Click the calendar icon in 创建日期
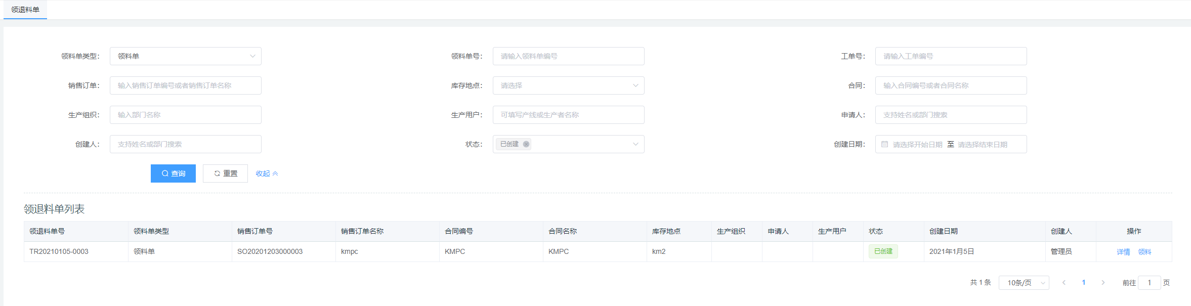The height and width of the screenshot is (306, 1191). [884, 144]
